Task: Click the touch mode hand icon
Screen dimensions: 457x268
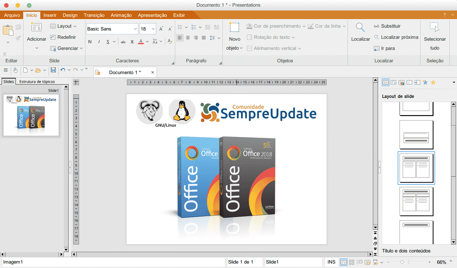Action: (x=15, y=70)
